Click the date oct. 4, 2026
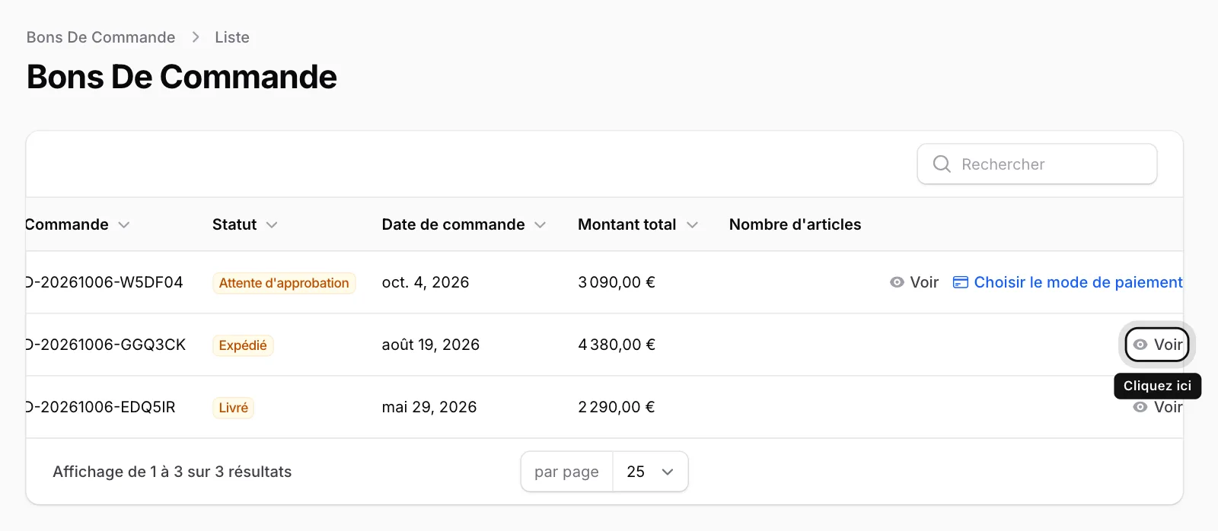Screen dimensions: 1218x531 (426, 282)
